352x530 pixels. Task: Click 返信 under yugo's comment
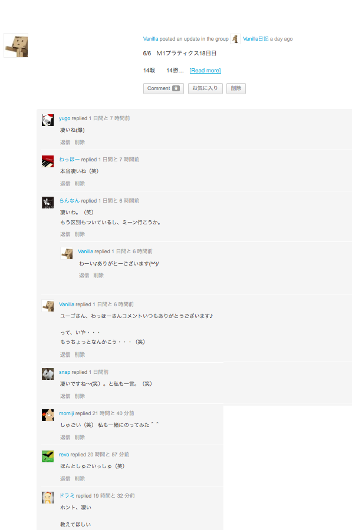point(65,143)
